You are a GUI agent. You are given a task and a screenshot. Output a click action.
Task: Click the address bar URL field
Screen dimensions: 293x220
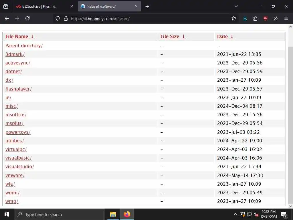point(146,19)
